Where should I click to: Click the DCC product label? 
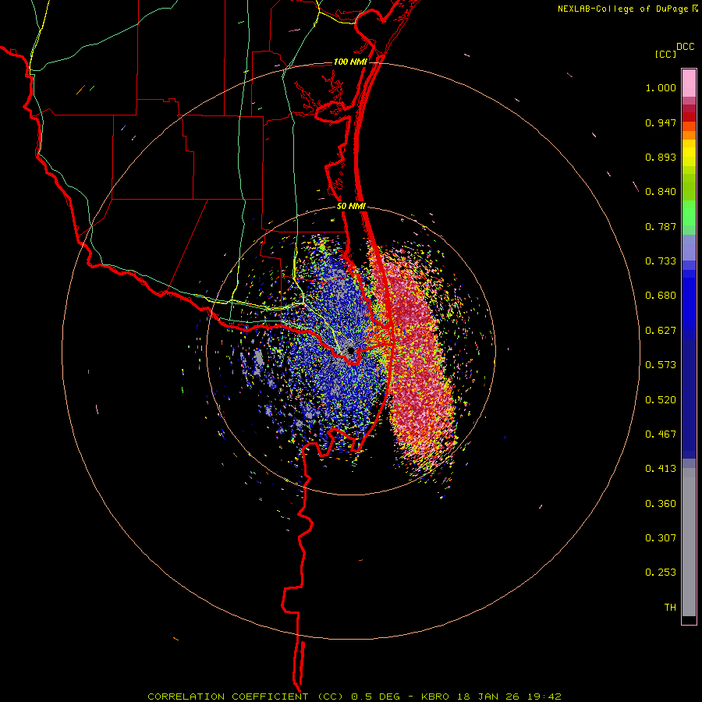click(x=686, y=47)
